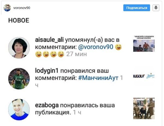
Task: Click the Подписаться button
Action: pos(137,8)
